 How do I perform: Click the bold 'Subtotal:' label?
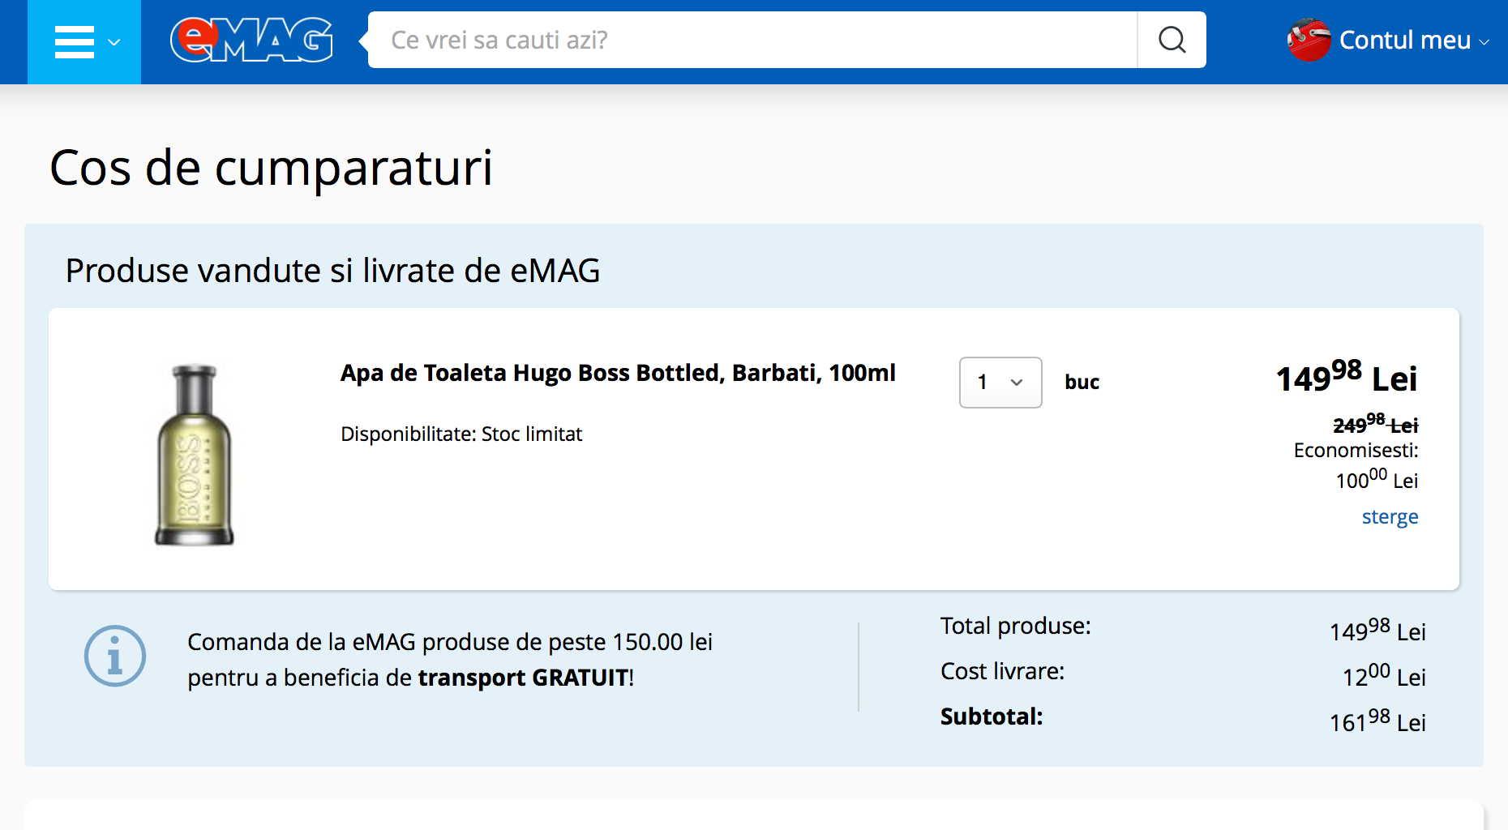coord(992,717)
